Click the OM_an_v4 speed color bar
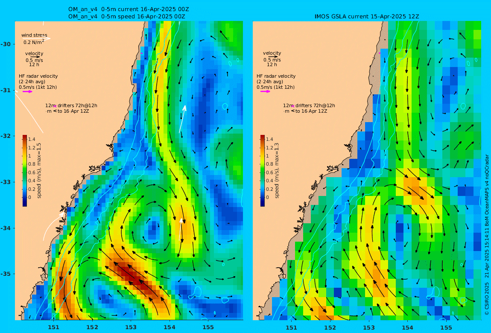 25,171
